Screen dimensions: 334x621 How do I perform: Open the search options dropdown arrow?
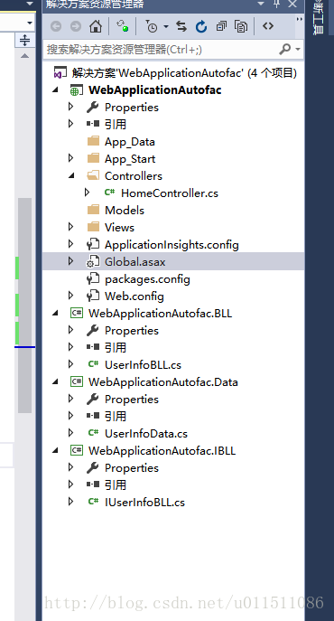point(298,50)
